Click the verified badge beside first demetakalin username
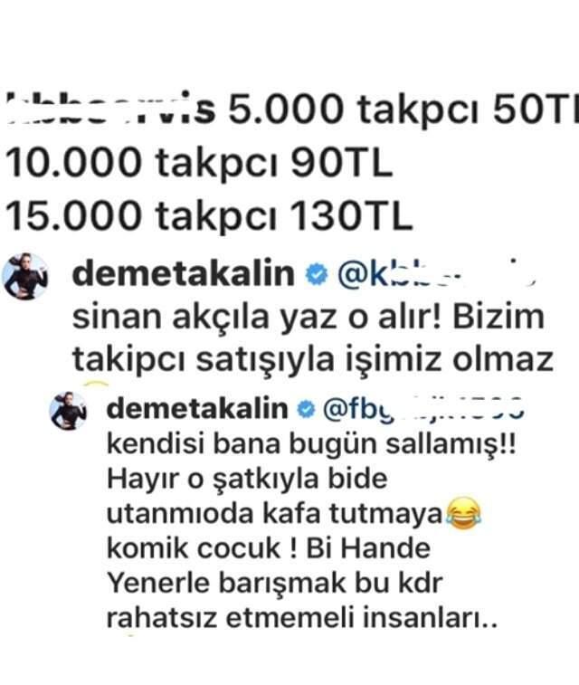The height and width of the screenshot is (685, 579). 316,275
